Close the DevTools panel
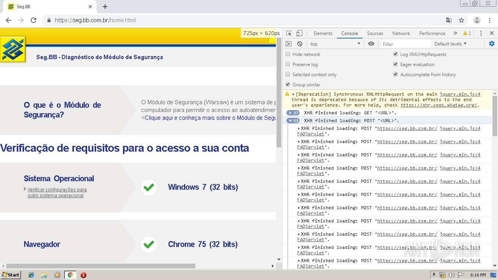Image resolution: width=498 pixels, height=280 pixels. (x=492, y=33)
